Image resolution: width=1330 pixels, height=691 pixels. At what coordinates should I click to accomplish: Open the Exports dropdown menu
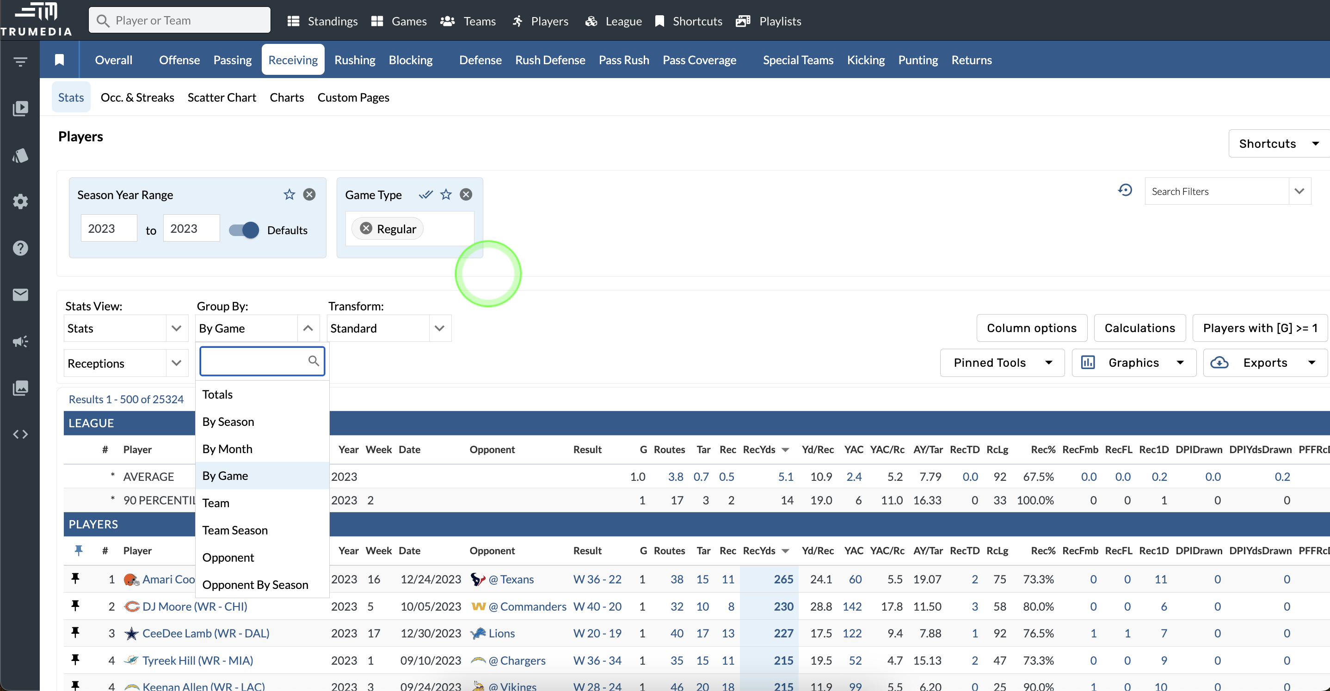tap(1264, 363)
